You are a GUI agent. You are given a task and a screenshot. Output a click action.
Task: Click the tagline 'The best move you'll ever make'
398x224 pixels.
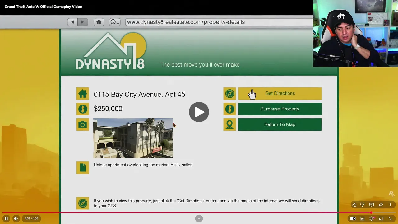[x=200, y=65]
